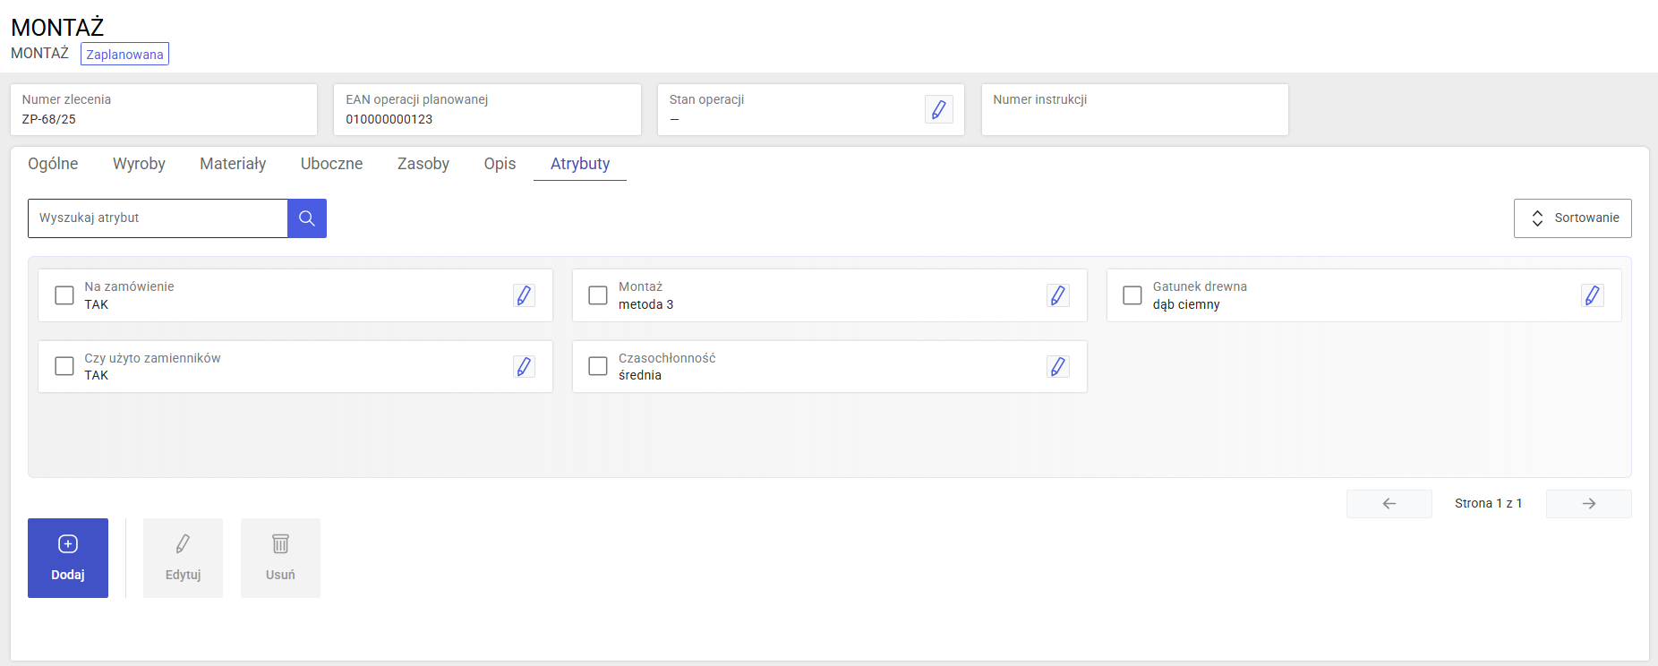Open edit for Gatunek drewna attribute
1658x666 pixels.
click(x=1592, y=295)
